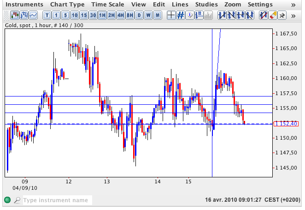
Task: Set time scale to 4H
Action: (121, 15)
